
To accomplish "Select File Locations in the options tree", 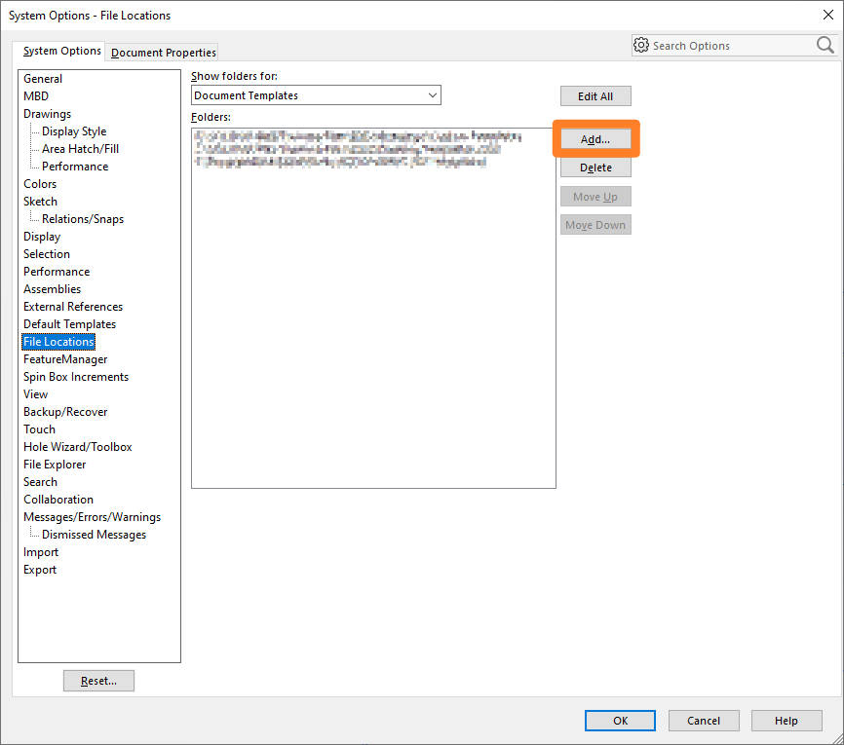I will click(58, 341).
